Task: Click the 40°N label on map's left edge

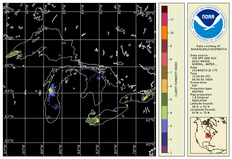Action: [9, 141]
